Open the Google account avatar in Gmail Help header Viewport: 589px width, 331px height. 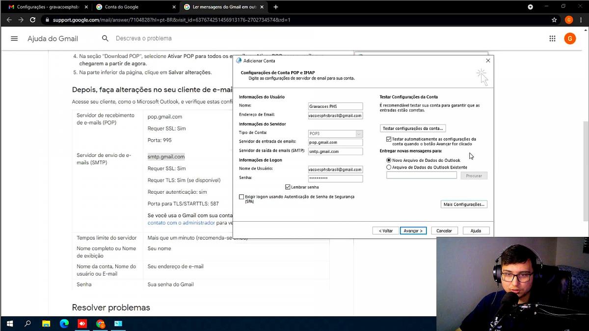pos(570,39)
